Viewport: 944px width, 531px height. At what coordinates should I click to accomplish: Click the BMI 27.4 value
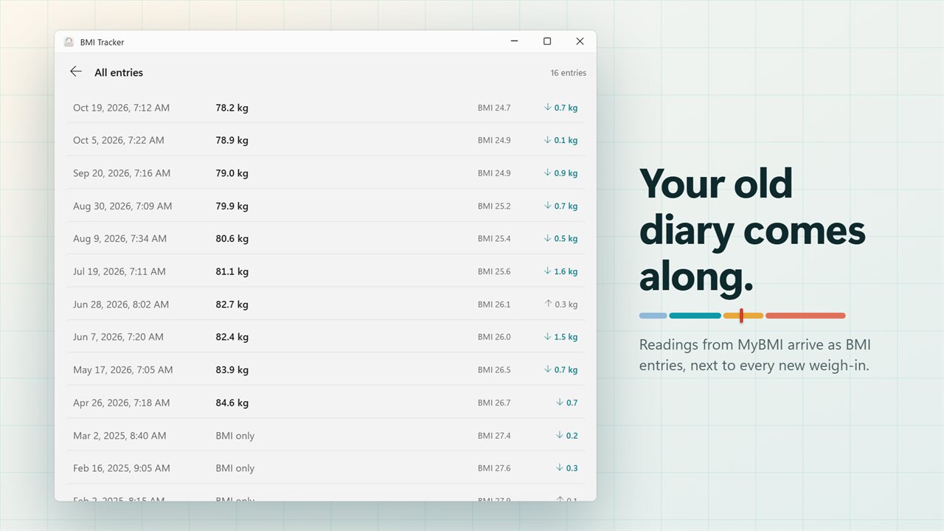point(494,435)
